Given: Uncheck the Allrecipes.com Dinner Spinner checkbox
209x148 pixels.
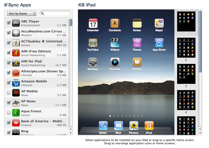Looking at the screenshot, I should pyautogui.click(x=9, y=73).
